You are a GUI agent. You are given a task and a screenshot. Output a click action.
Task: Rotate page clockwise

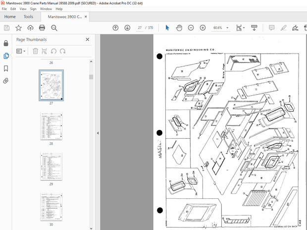pyautogui.click(x=63, y=51)
